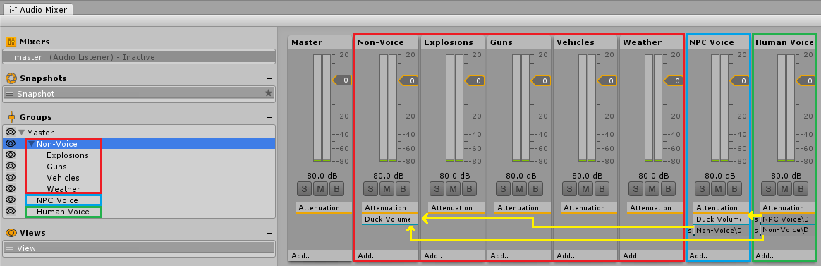Select Non-Voice send on NPC Voice channel
This screenshot has height=266, width=821.
coord(721,231)
